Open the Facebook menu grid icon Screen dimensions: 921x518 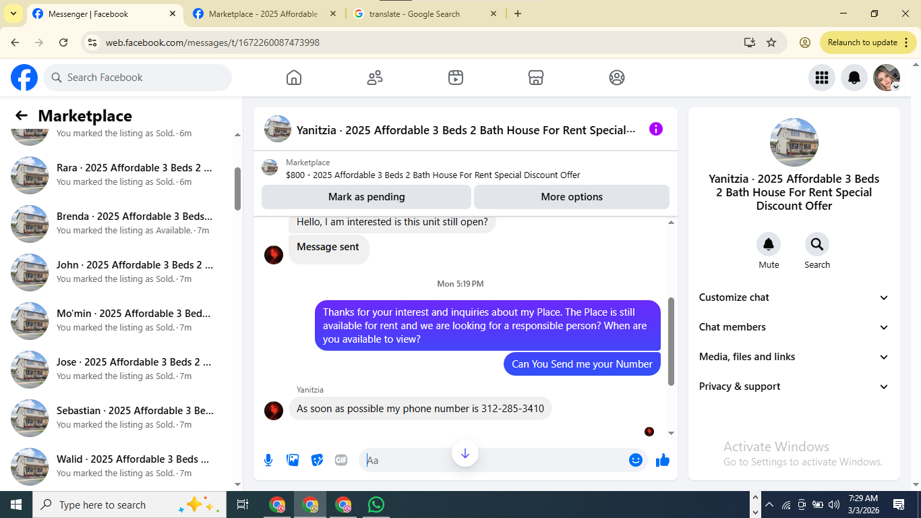point(822,78)
